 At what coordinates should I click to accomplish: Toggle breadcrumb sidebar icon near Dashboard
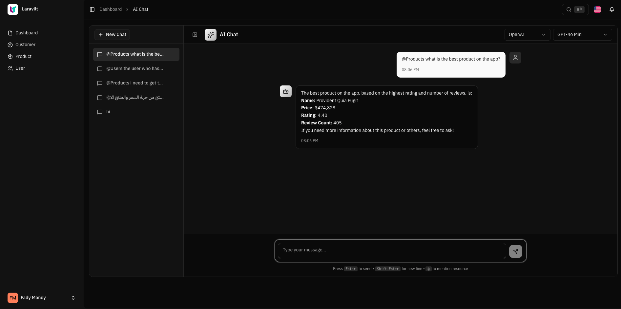point(92,9)
